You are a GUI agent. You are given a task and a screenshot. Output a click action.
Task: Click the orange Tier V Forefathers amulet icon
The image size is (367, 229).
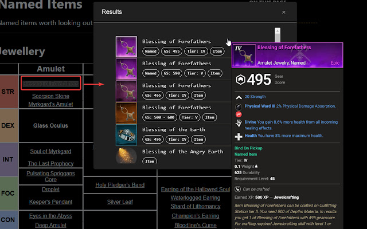(x=126, y=113)
